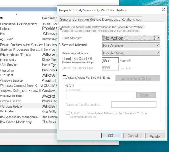Confirm the dialog with OK
The image size is (169, 152).
point(111,135)
